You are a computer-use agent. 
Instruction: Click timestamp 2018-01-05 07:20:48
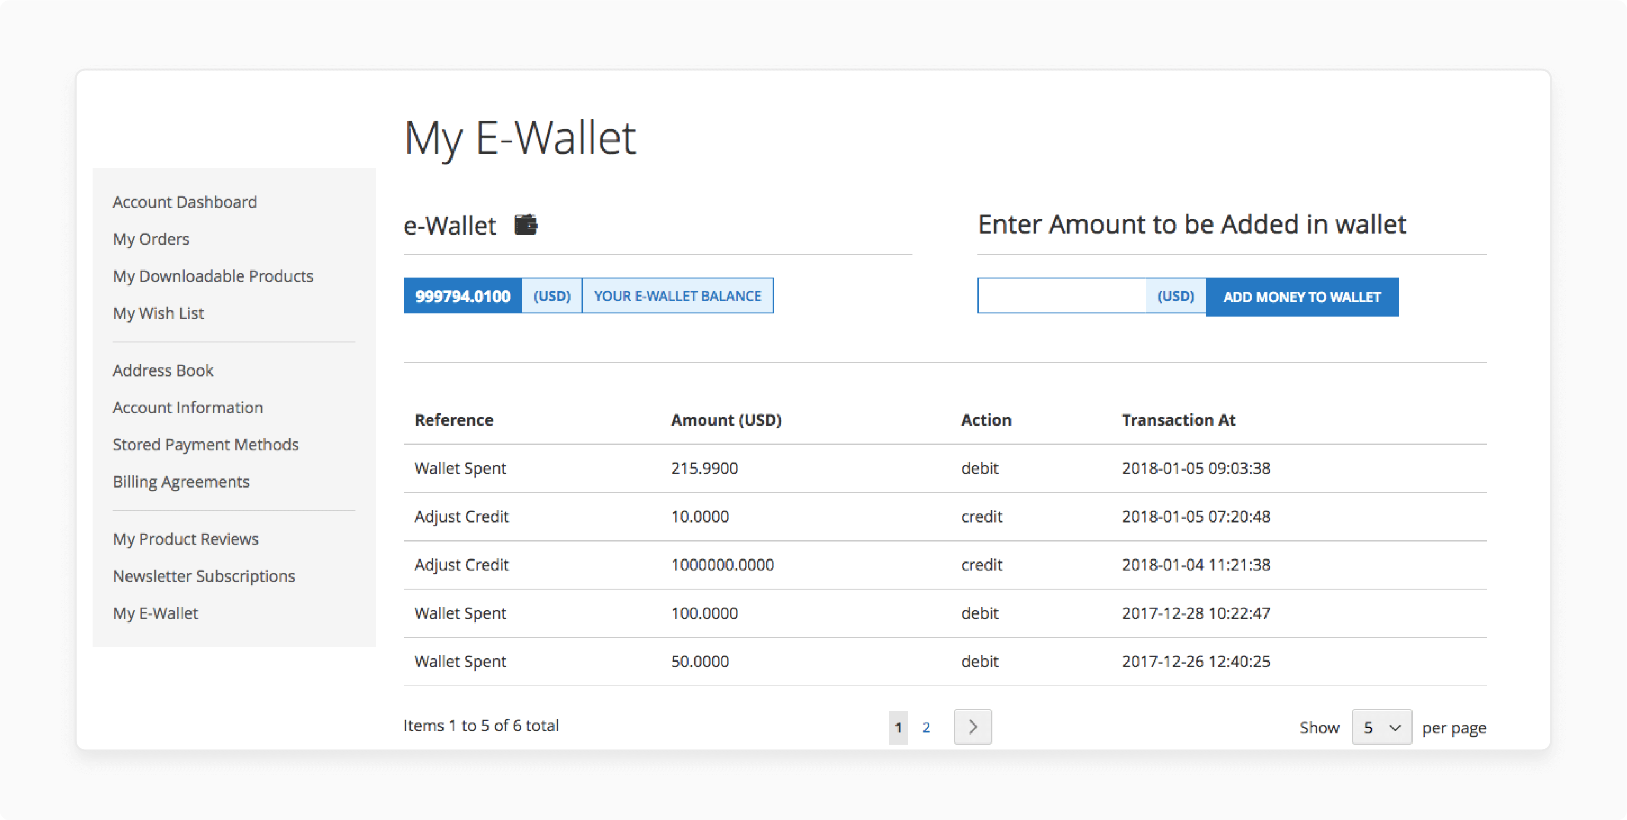click(x=1196, y=517)
